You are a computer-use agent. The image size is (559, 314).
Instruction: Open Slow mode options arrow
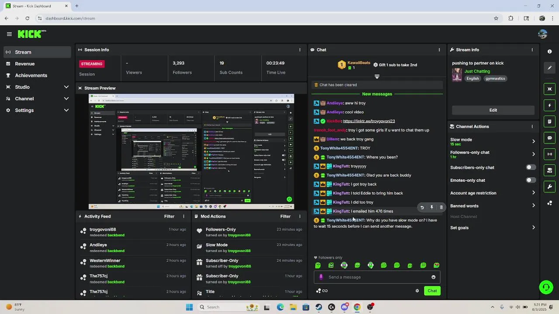533,141
